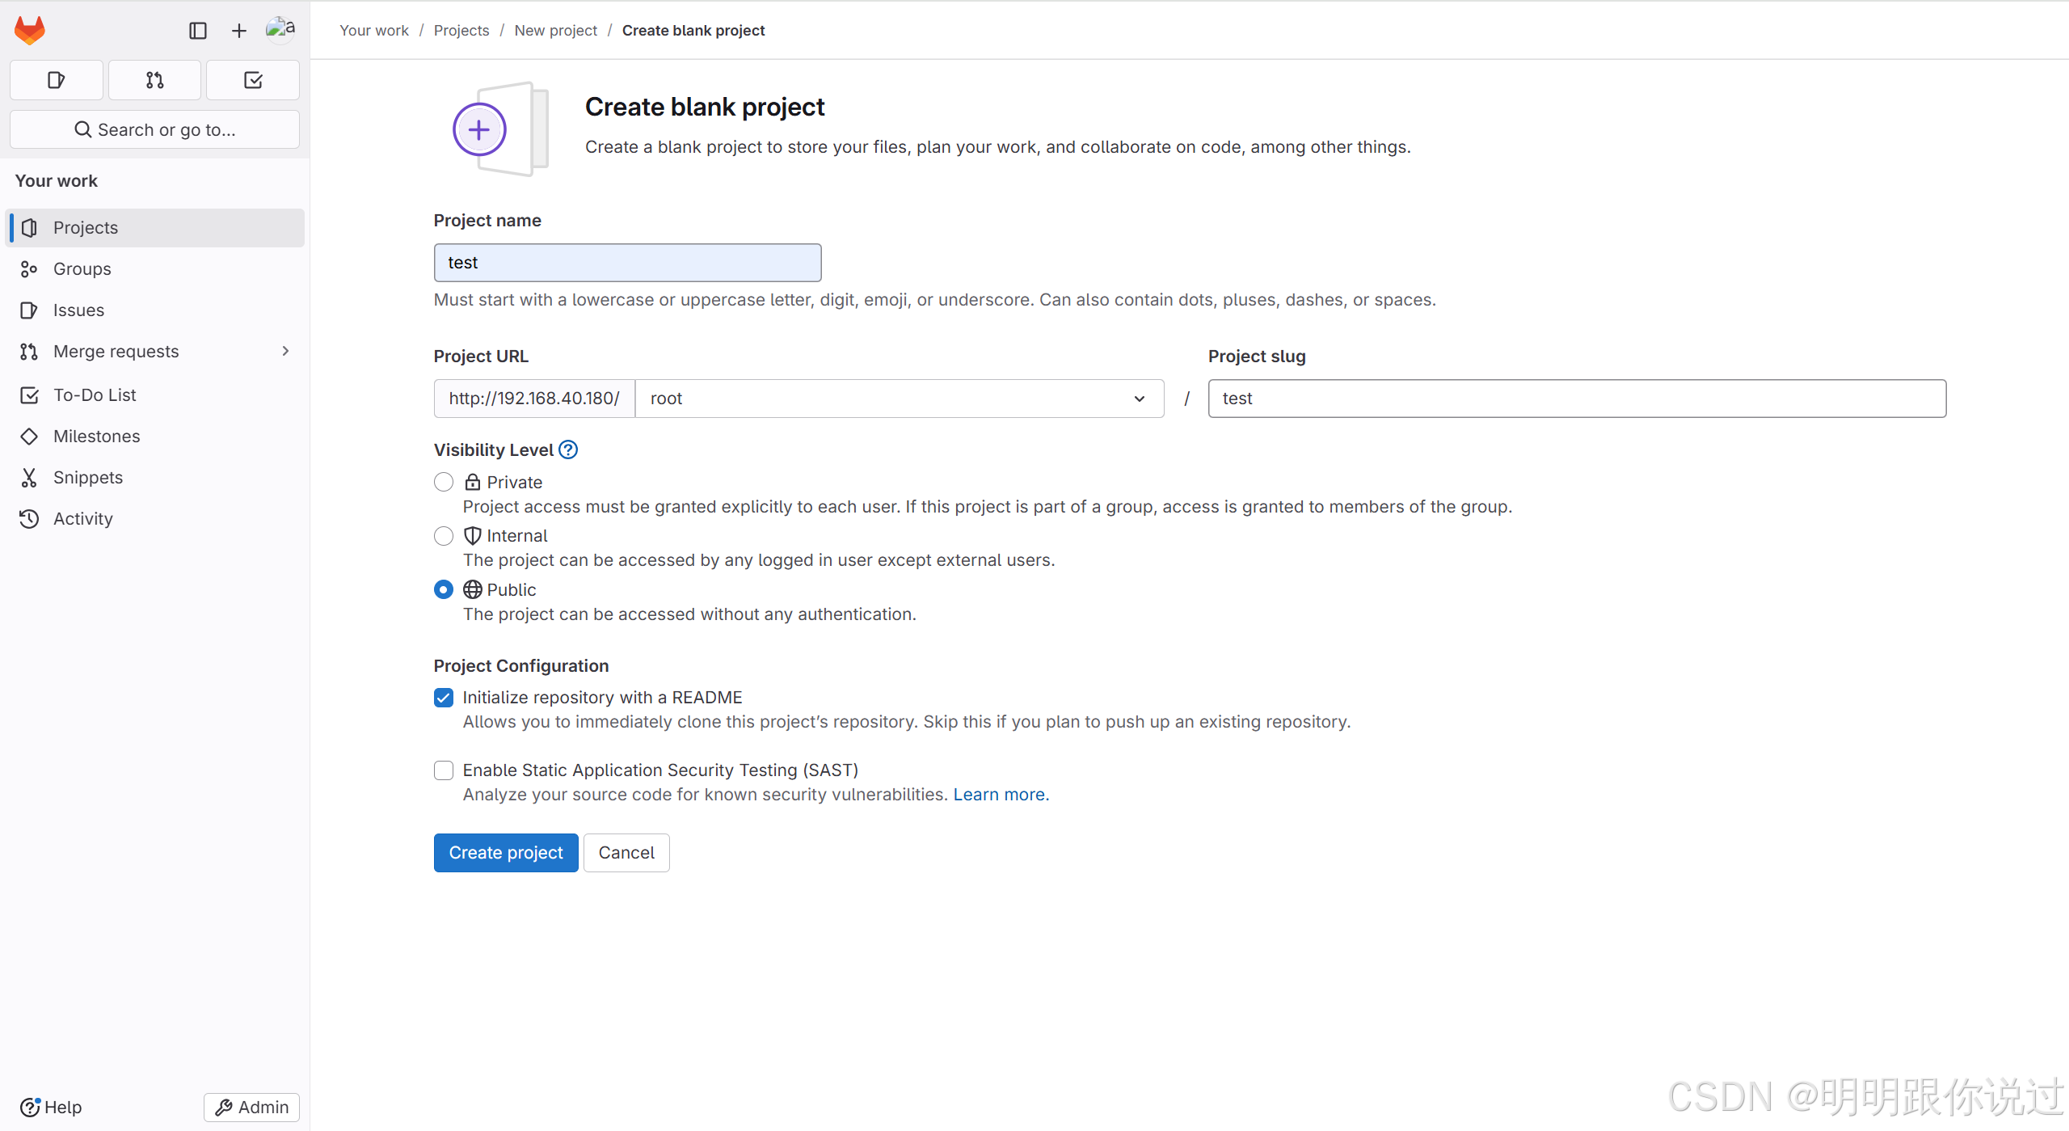
Task: Click the http://192.168.40.180/ URL prefix
Action: coord(534,399)
